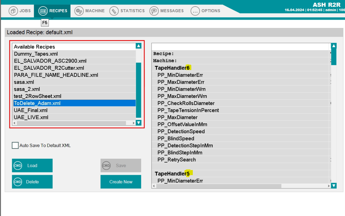Enable Auto Save To Default XML
345x216 pixels.
pyautogui.click(x=15, y=145)
